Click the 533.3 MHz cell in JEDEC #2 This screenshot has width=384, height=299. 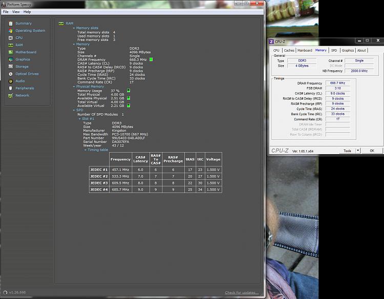pos(120,176)
